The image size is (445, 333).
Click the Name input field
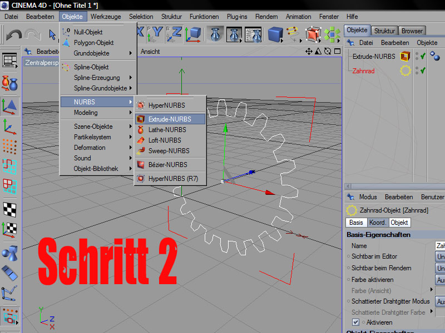[x=440, y=245]
